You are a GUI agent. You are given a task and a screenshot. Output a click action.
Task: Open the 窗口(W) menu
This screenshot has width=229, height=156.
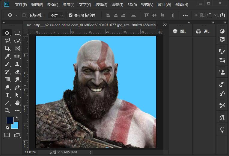[164, 5]
